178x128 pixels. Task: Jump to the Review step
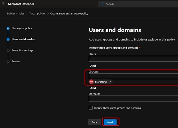(16, 61)
